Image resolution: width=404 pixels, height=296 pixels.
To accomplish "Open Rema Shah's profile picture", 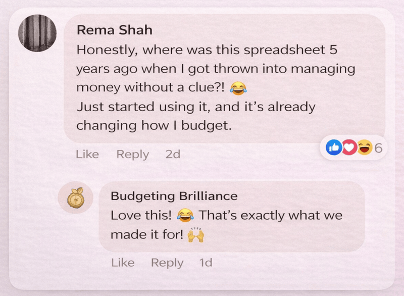I will pyautogui.click(x=37, y=33).
